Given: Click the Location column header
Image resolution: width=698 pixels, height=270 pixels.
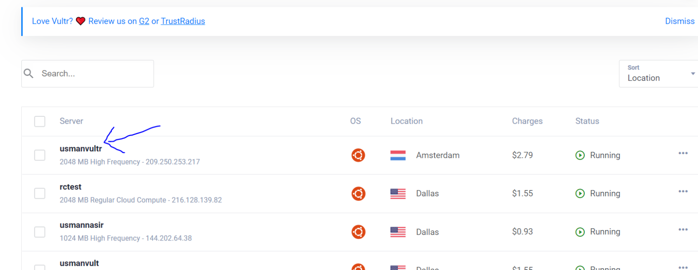Looking at the screenshot, I should (406, 121).
